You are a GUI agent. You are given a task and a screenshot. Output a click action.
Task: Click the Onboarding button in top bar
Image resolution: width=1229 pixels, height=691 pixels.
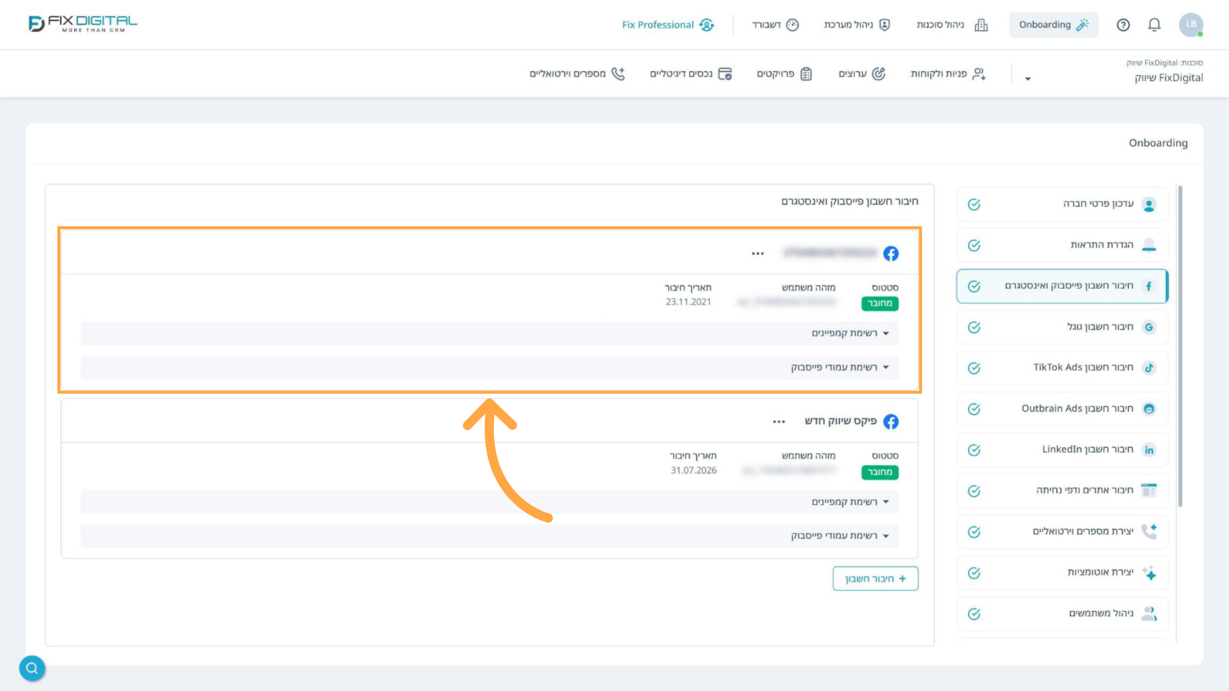pos(1053,25)
